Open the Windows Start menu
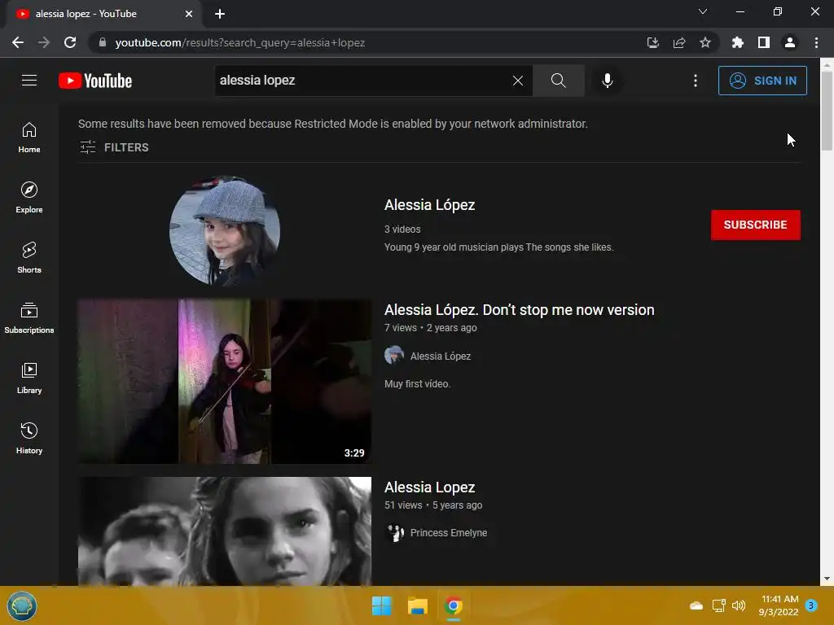Screen dimensions: 834x625 click(x=381, y=605)
